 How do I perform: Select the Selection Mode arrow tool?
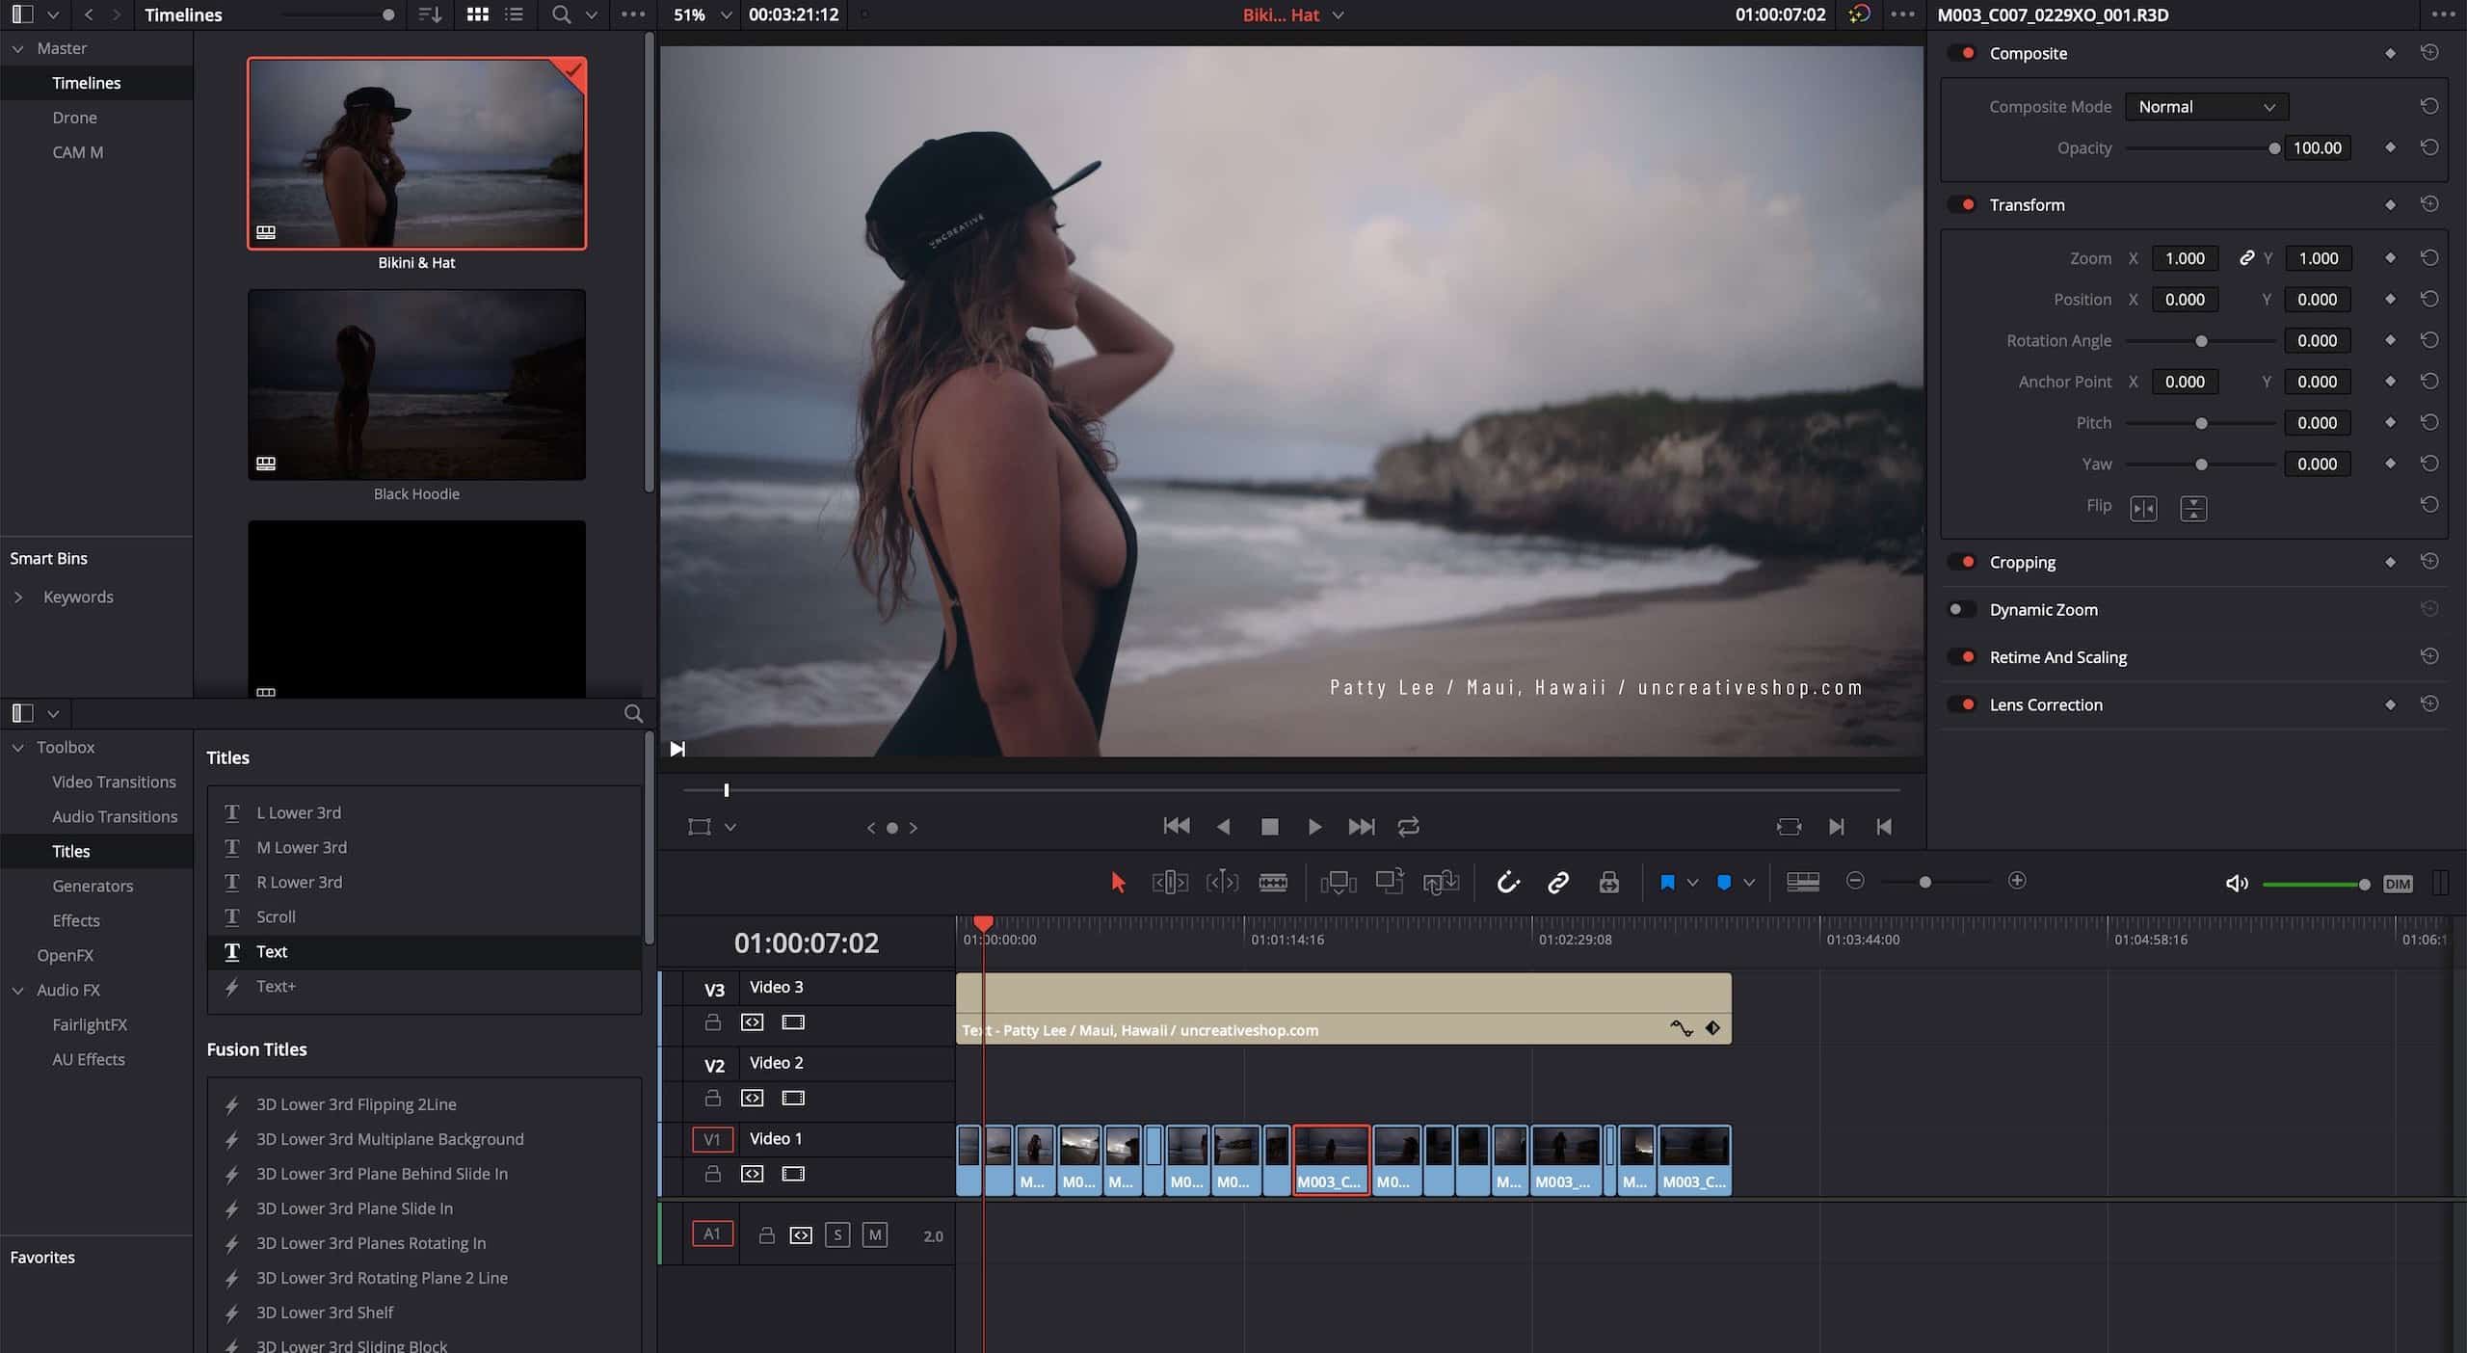(1118, 882)
